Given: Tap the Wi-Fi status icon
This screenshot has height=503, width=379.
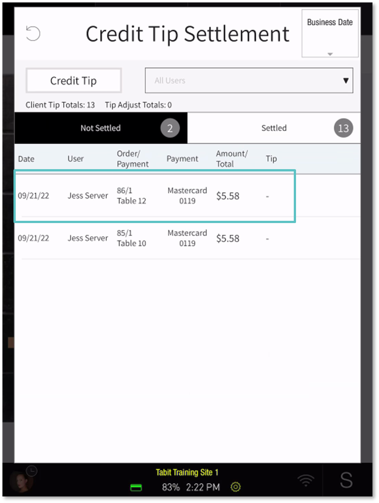Looking at the screenshot, I should [x=305, y=480].
